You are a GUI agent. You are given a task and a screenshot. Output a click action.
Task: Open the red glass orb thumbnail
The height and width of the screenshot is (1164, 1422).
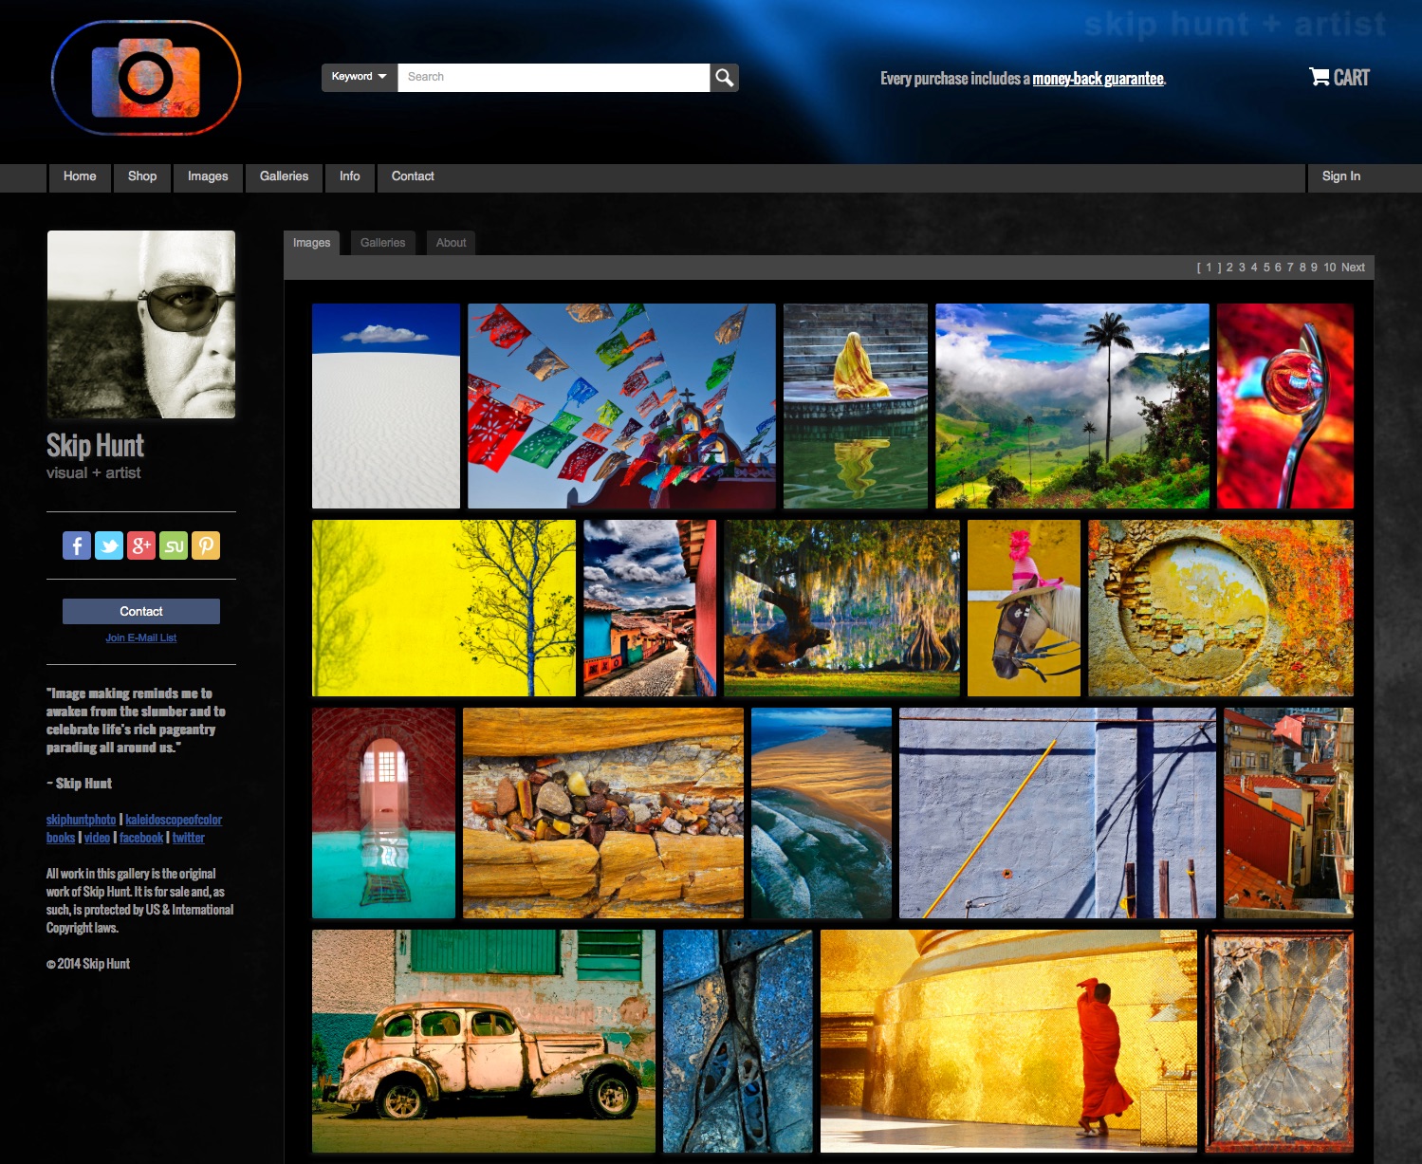1285,406
